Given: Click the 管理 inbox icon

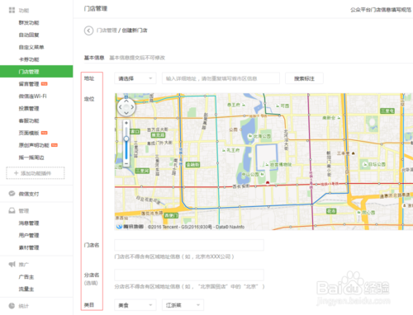Looking at the screenshot, I should [12, 210].
